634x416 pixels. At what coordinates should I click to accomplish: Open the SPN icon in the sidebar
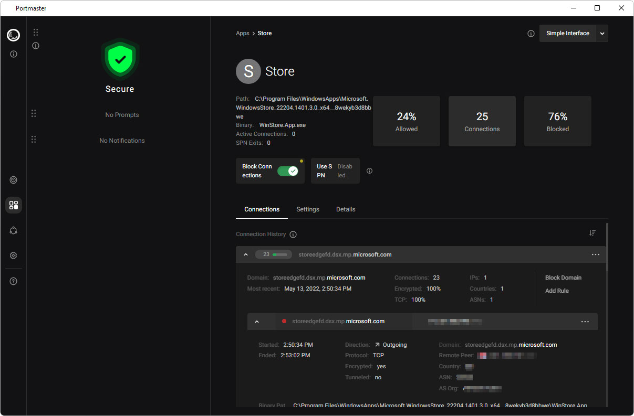coord(14,230)
